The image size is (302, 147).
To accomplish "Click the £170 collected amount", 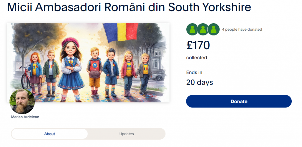I will (x=198, y=45).
